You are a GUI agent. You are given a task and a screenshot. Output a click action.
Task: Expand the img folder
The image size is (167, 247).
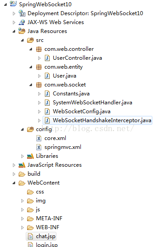click(23, 201)
